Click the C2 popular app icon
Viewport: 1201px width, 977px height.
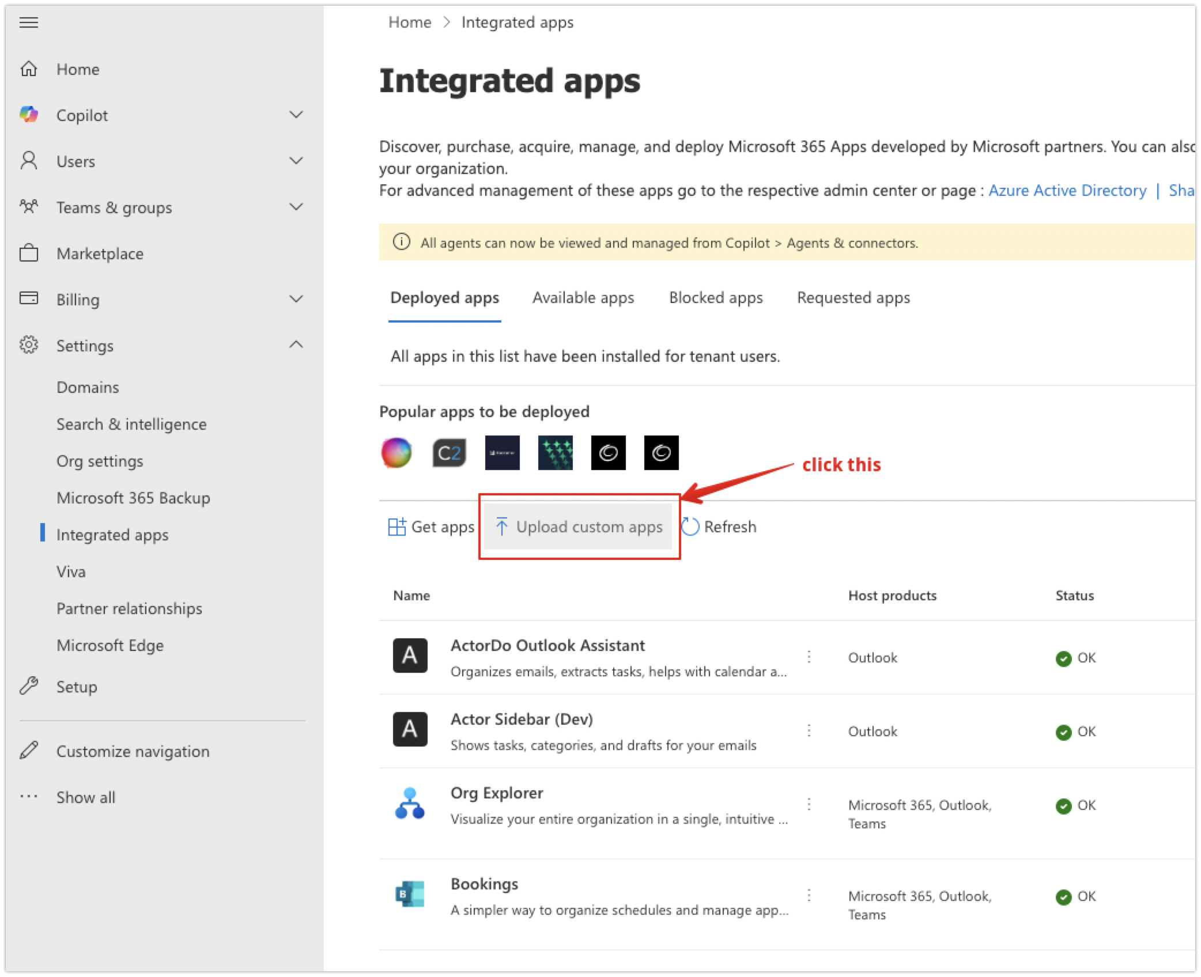click(449, 453)
